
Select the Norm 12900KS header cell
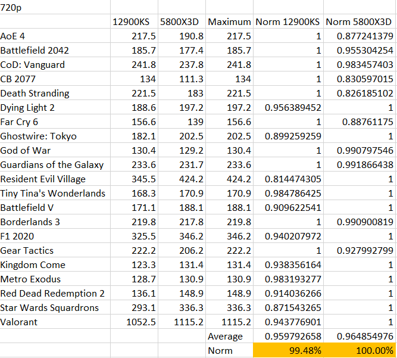coord(288,21)
